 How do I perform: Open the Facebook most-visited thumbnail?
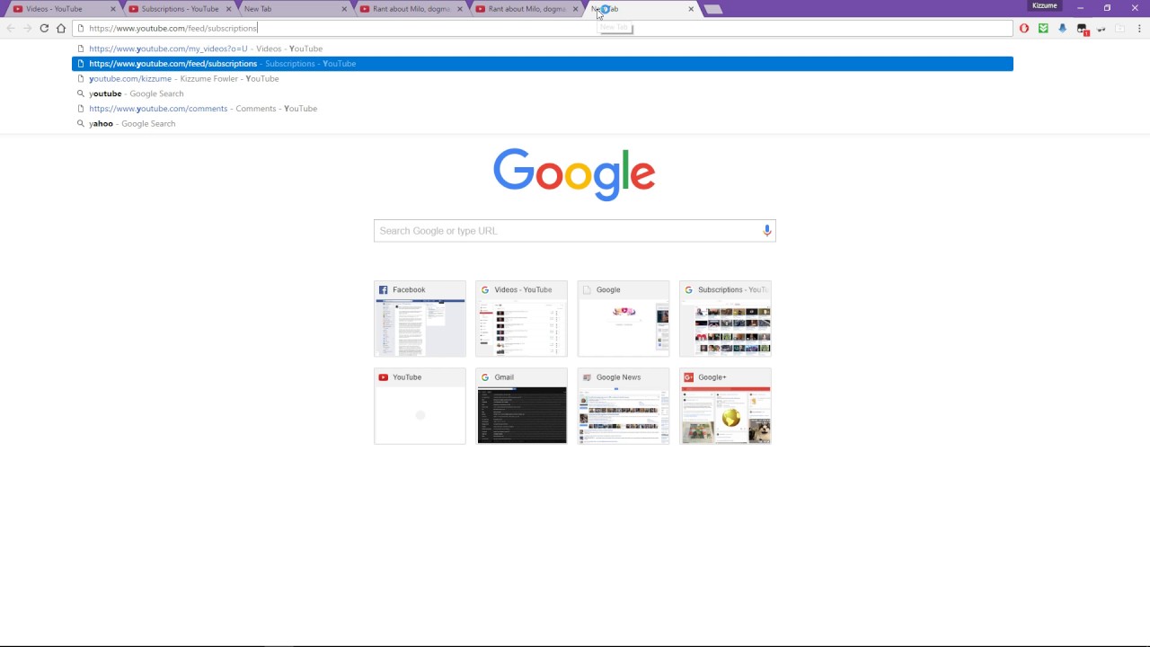click(420, 319)
